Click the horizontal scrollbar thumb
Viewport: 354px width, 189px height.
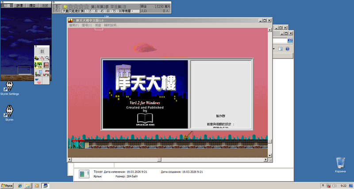(x=159, y=160)
